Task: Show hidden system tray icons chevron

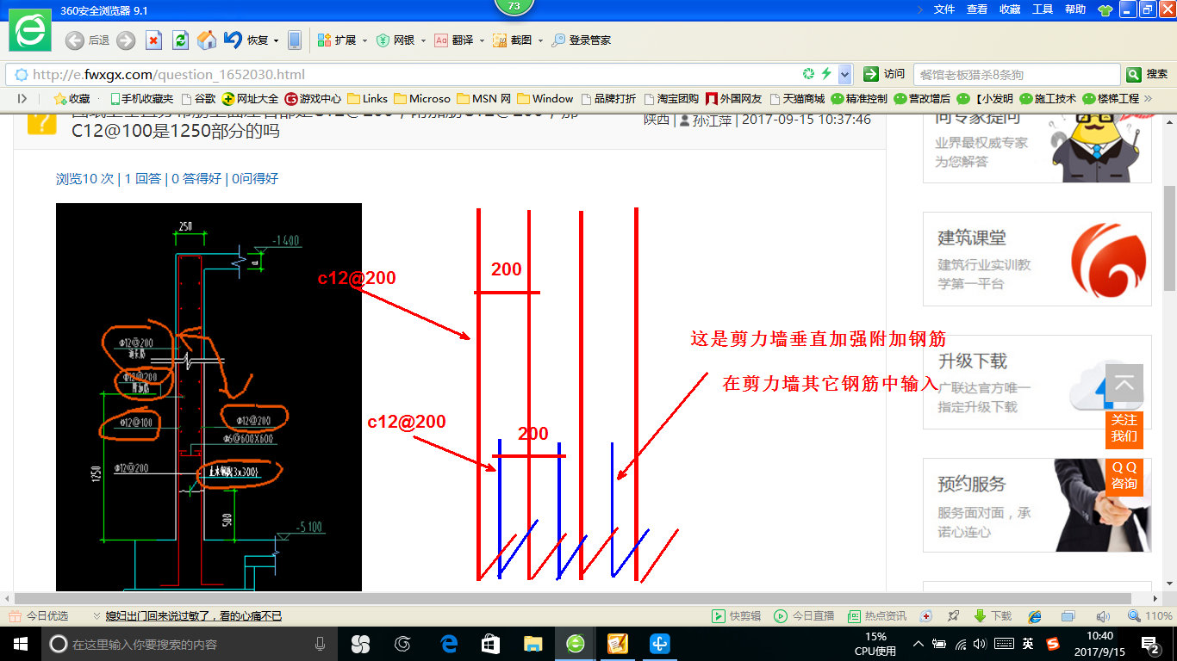Action: 919,643
